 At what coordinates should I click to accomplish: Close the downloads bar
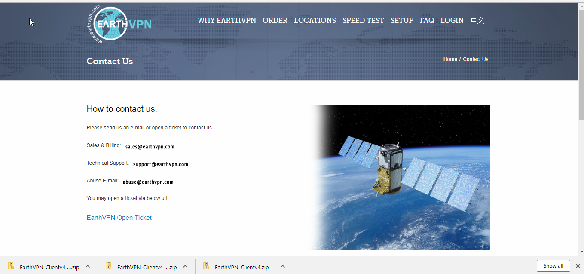click(578, 266)
